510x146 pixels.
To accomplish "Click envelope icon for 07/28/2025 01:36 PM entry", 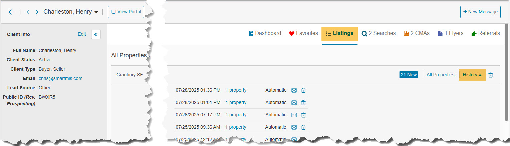I will click(x=294, y=90).
